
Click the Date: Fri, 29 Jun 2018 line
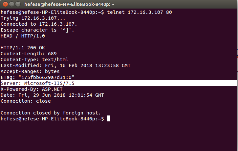[x=52, y=95]
